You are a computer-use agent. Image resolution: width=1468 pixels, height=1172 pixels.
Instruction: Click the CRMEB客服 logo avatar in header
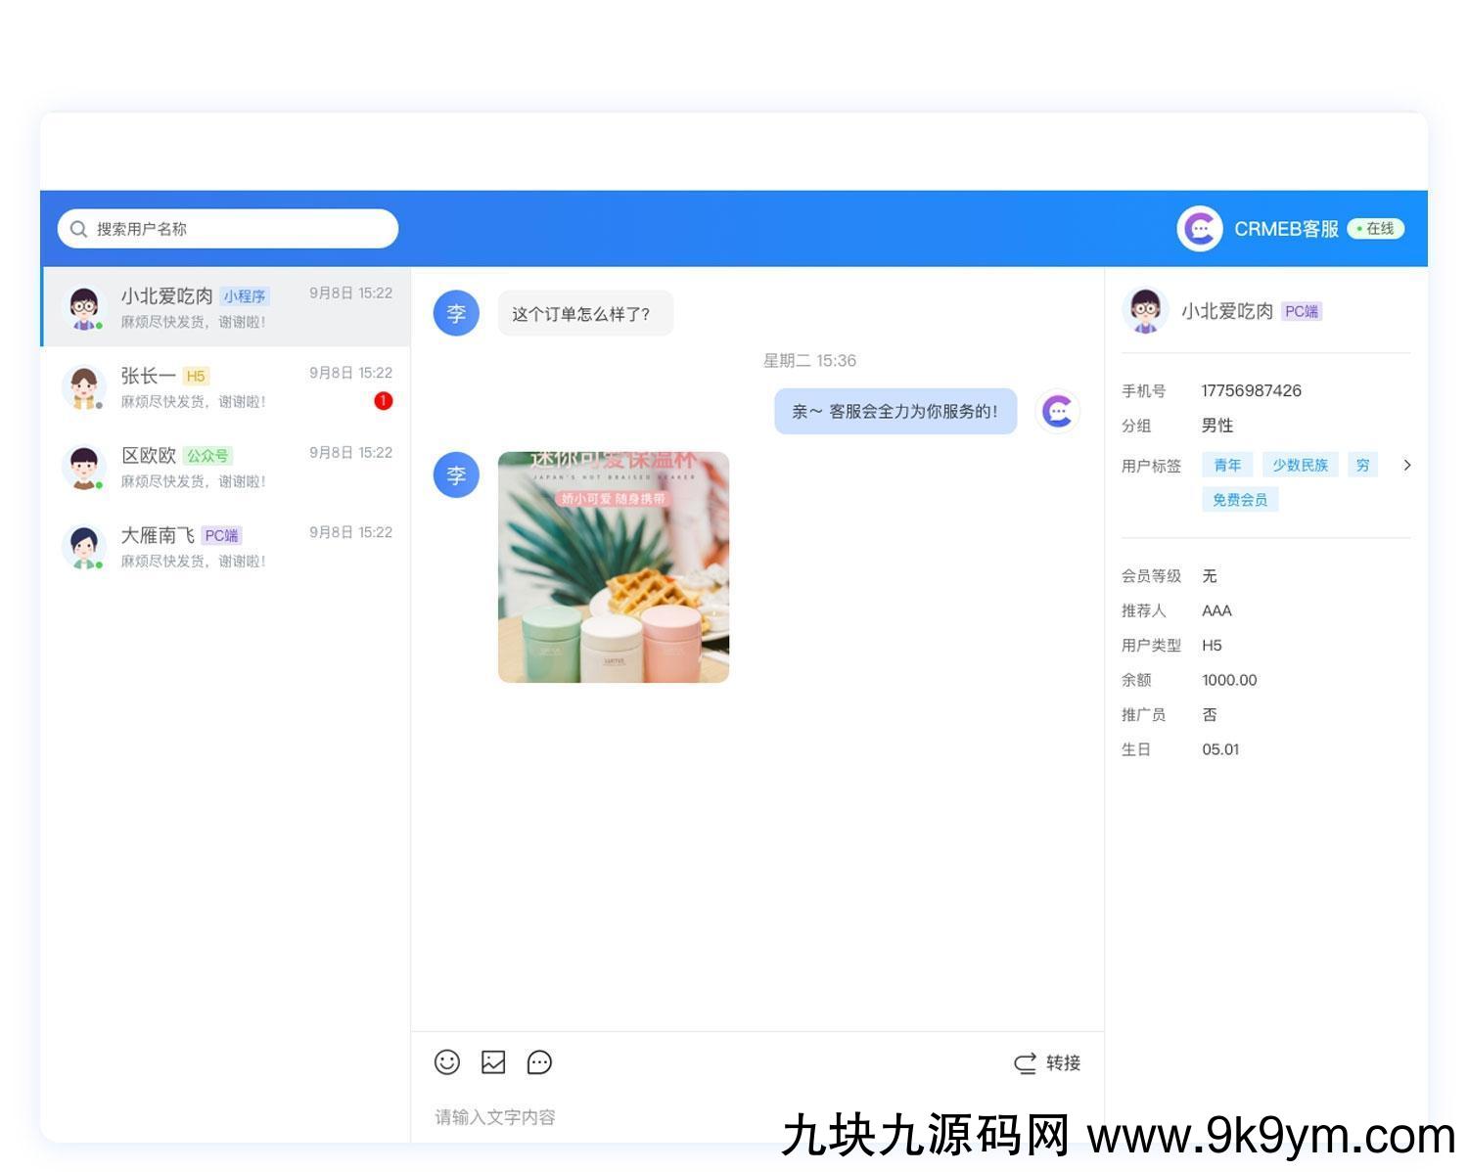pos(1199,229)
